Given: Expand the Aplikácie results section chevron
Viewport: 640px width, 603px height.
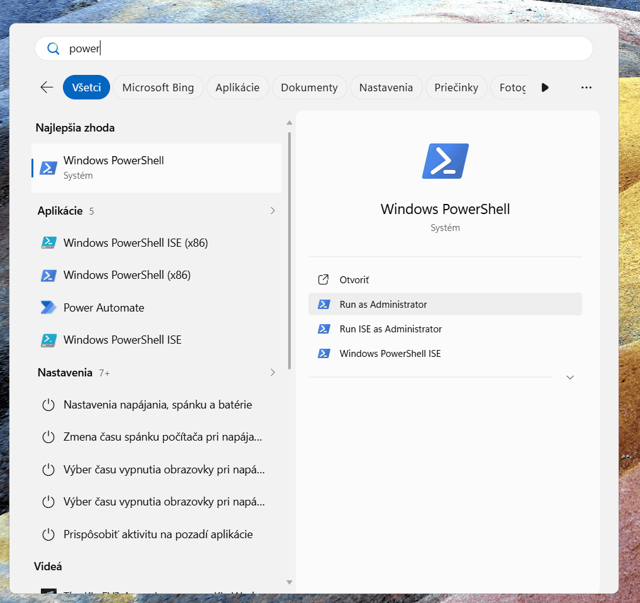Looking at the screenshot, I should tap(272, 211).
